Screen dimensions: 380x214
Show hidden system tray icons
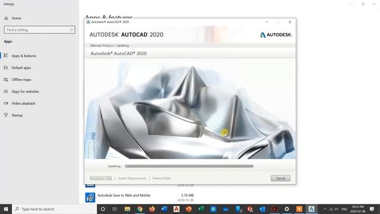point(325,209)
